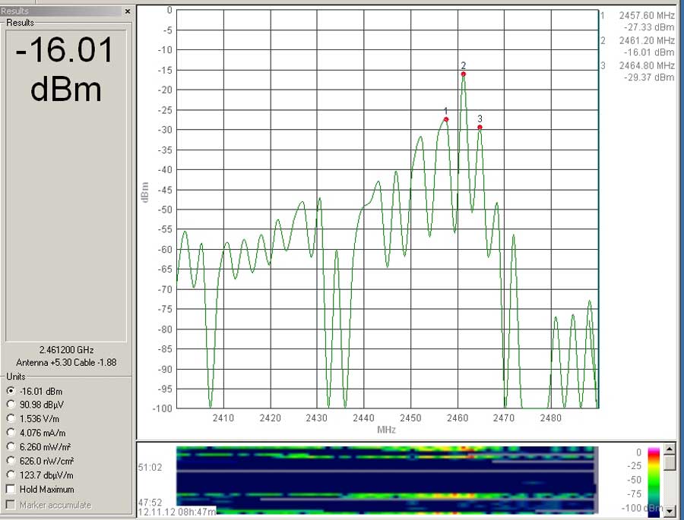This screenshot has height=520, width=684.
Task: Click the 2457.60 MHz marker readout
Action: coord(647,16)
